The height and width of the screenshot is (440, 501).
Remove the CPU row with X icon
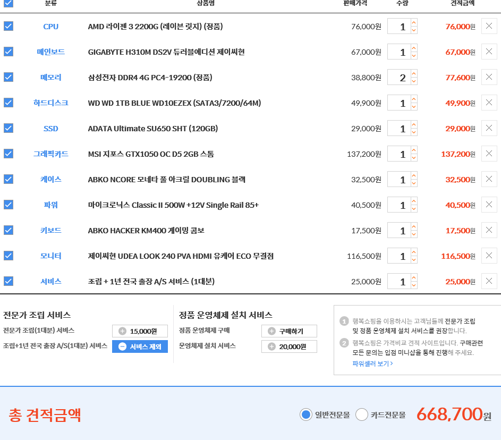tap(489, 26)
